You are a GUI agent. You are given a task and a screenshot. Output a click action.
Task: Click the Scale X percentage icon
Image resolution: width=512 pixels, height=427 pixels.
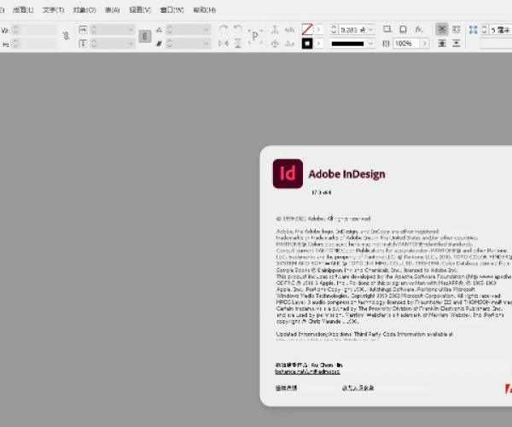click(x=83, y=30)
